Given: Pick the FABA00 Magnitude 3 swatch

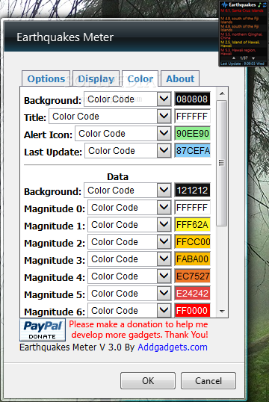Looking at the screenshot, I should pos(192,259).
